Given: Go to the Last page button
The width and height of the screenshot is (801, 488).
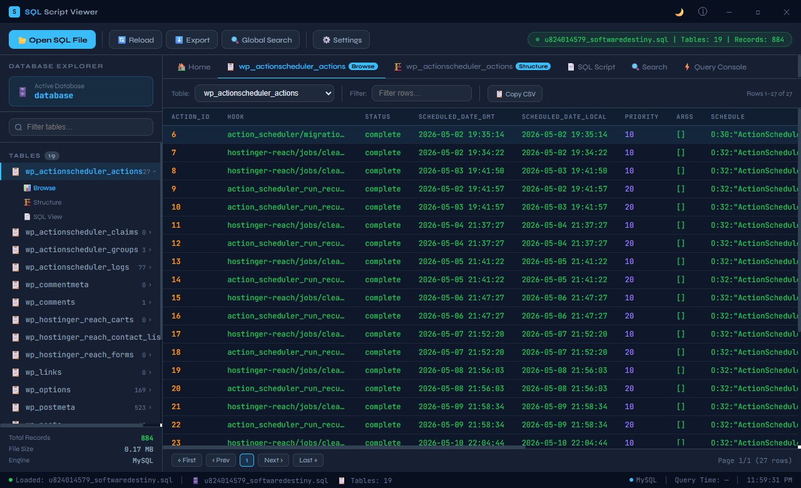Looking at the screenshot, I should click(x=308, y=460).
